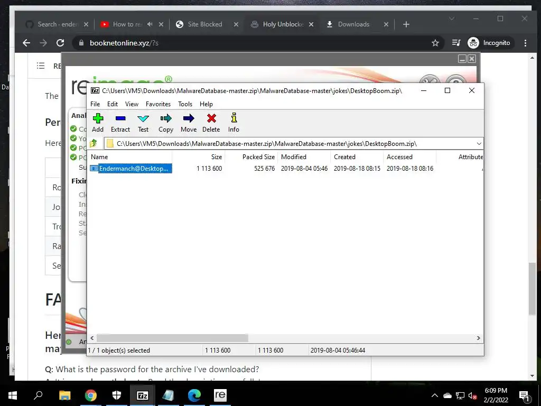Open File Explorer from the taskbar

[x=64, y=395]
